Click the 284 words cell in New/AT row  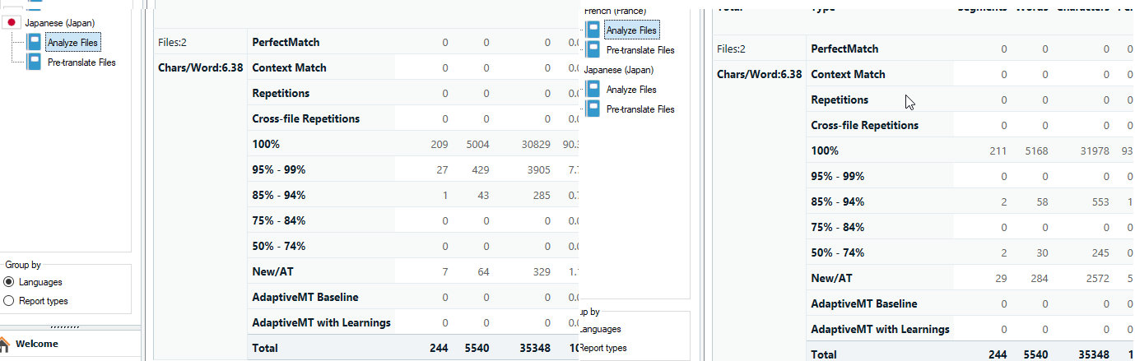(x=1038, y=279)
